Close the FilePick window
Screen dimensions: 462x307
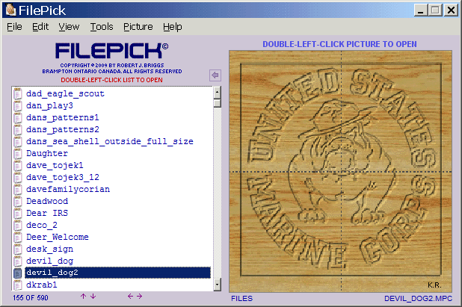pos(451,10)
